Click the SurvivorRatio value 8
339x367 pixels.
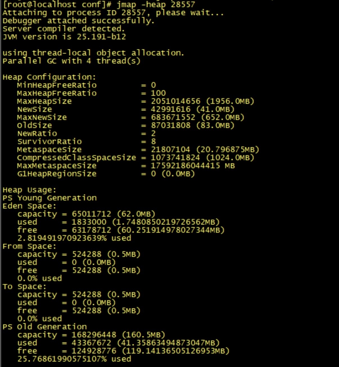click(153, 141)
